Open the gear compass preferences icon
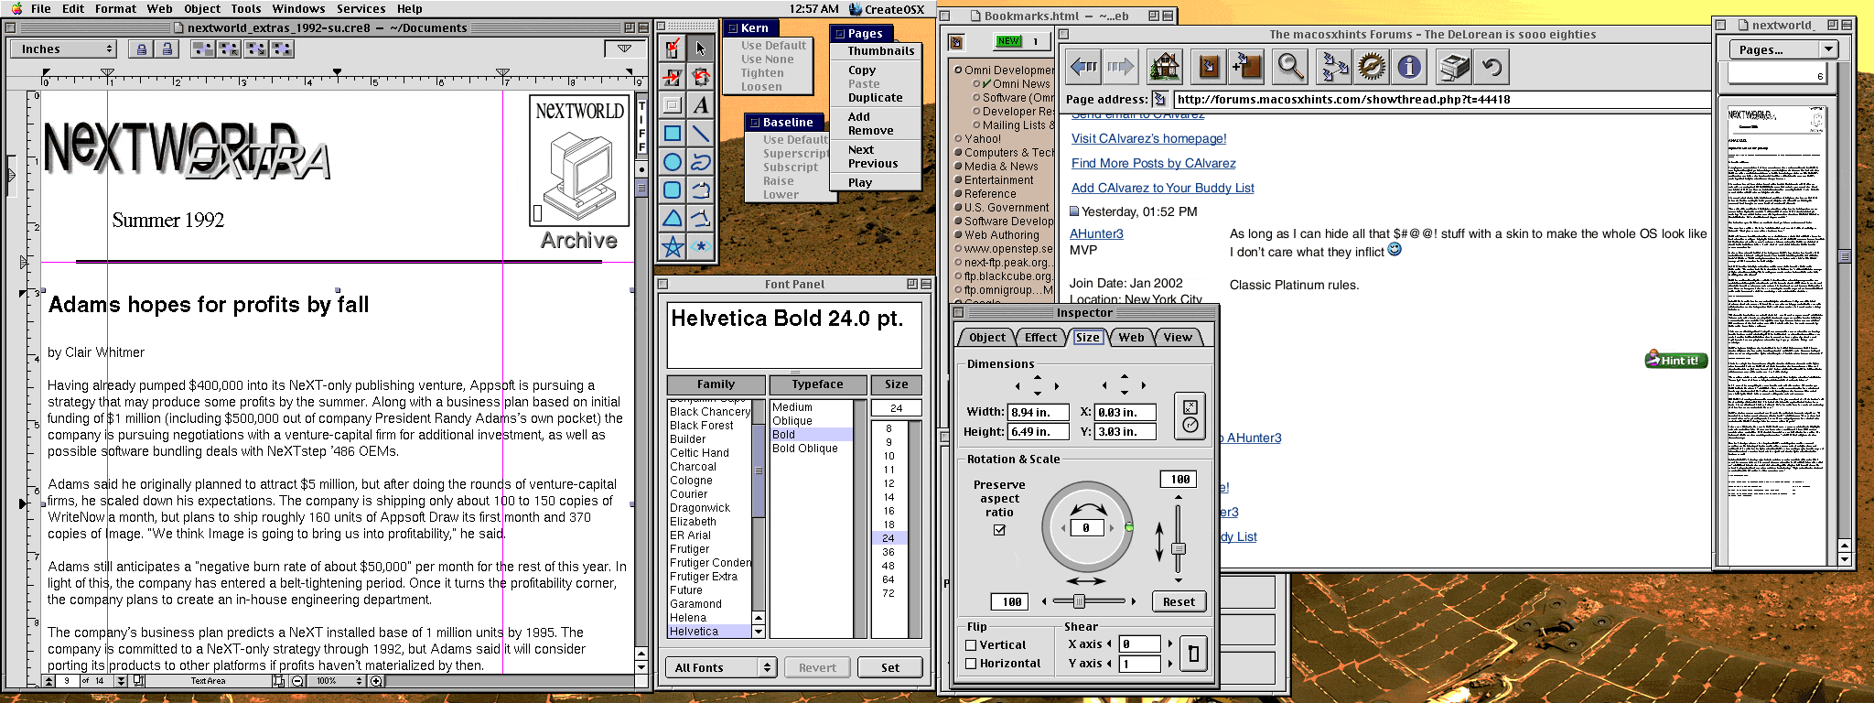The width and height of the screenshot is (1874, 703). coord(1372,67)
